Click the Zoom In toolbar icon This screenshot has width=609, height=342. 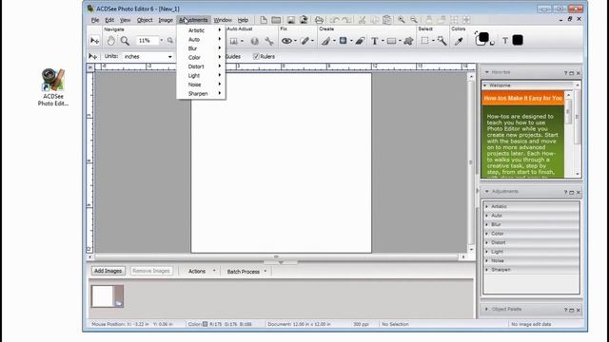(402, 20)
